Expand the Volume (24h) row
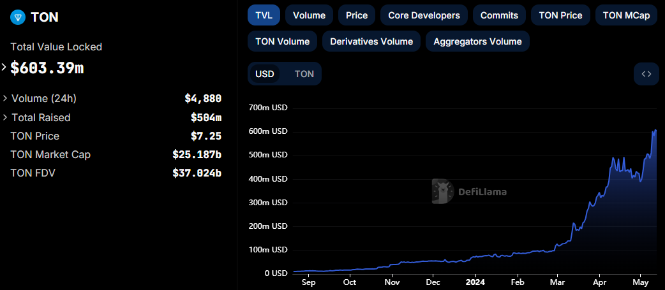Image resolution: width=665 pixels, height=290 pixels. click(5, 99)
